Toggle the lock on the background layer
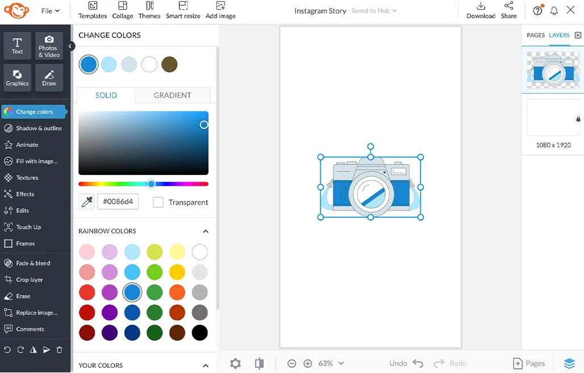This screenshot has width=584, height=373. [578, 119]
